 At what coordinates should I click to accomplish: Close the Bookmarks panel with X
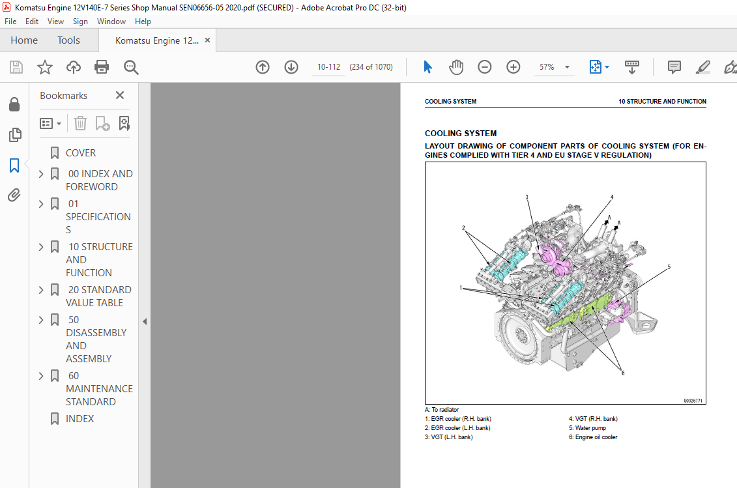pyautogui.click(x=120, y=95)
